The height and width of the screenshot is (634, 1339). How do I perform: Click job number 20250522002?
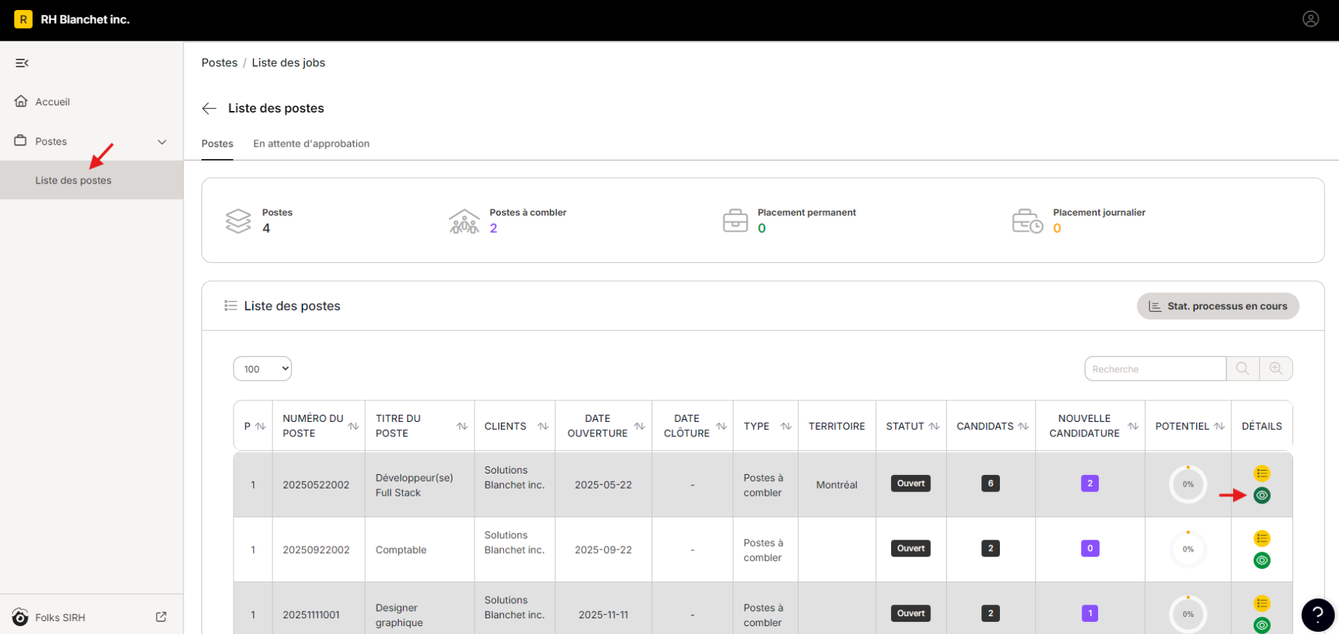pyautogui.click(x=316, y=485)
